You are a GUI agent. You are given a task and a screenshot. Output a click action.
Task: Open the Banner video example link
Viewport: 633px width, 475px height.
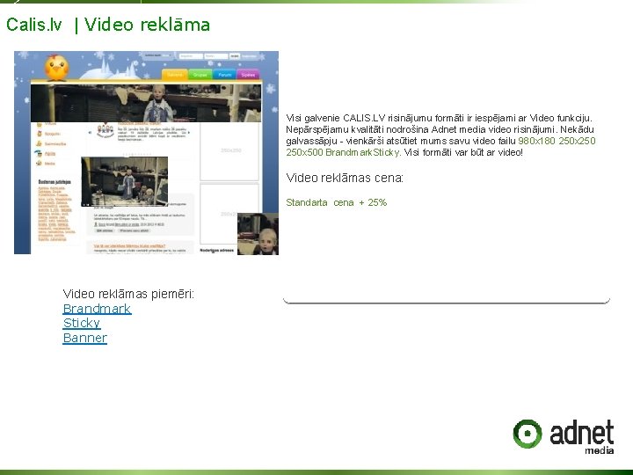(84, 338)
